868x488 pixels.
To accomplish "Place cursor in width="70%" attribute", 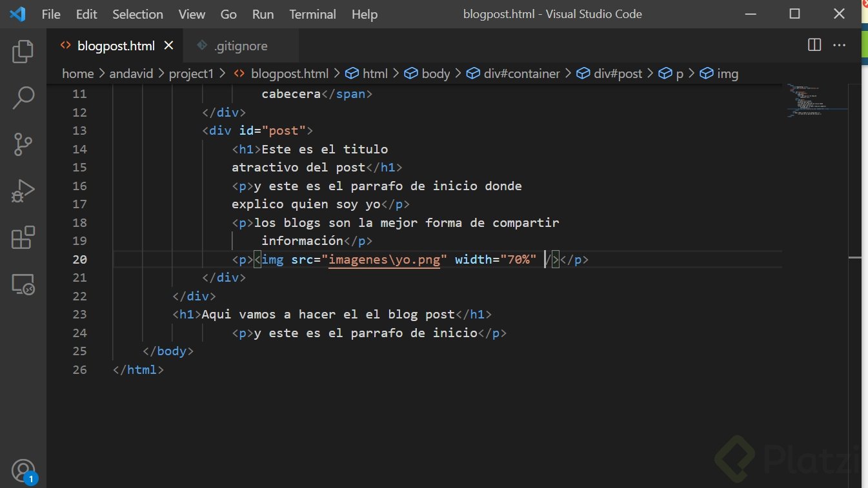I will (x=496, y=259).
